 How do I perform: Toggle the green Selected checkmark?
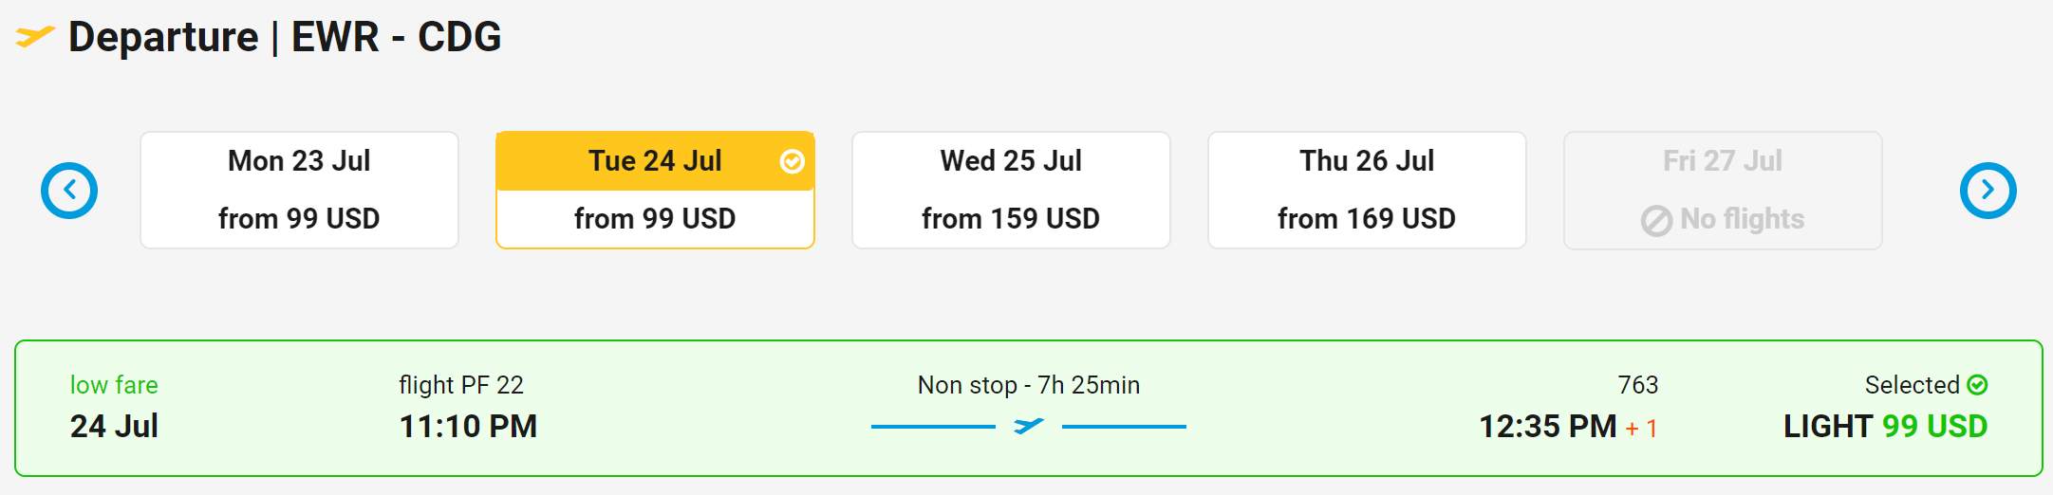tap(1977, 385)
